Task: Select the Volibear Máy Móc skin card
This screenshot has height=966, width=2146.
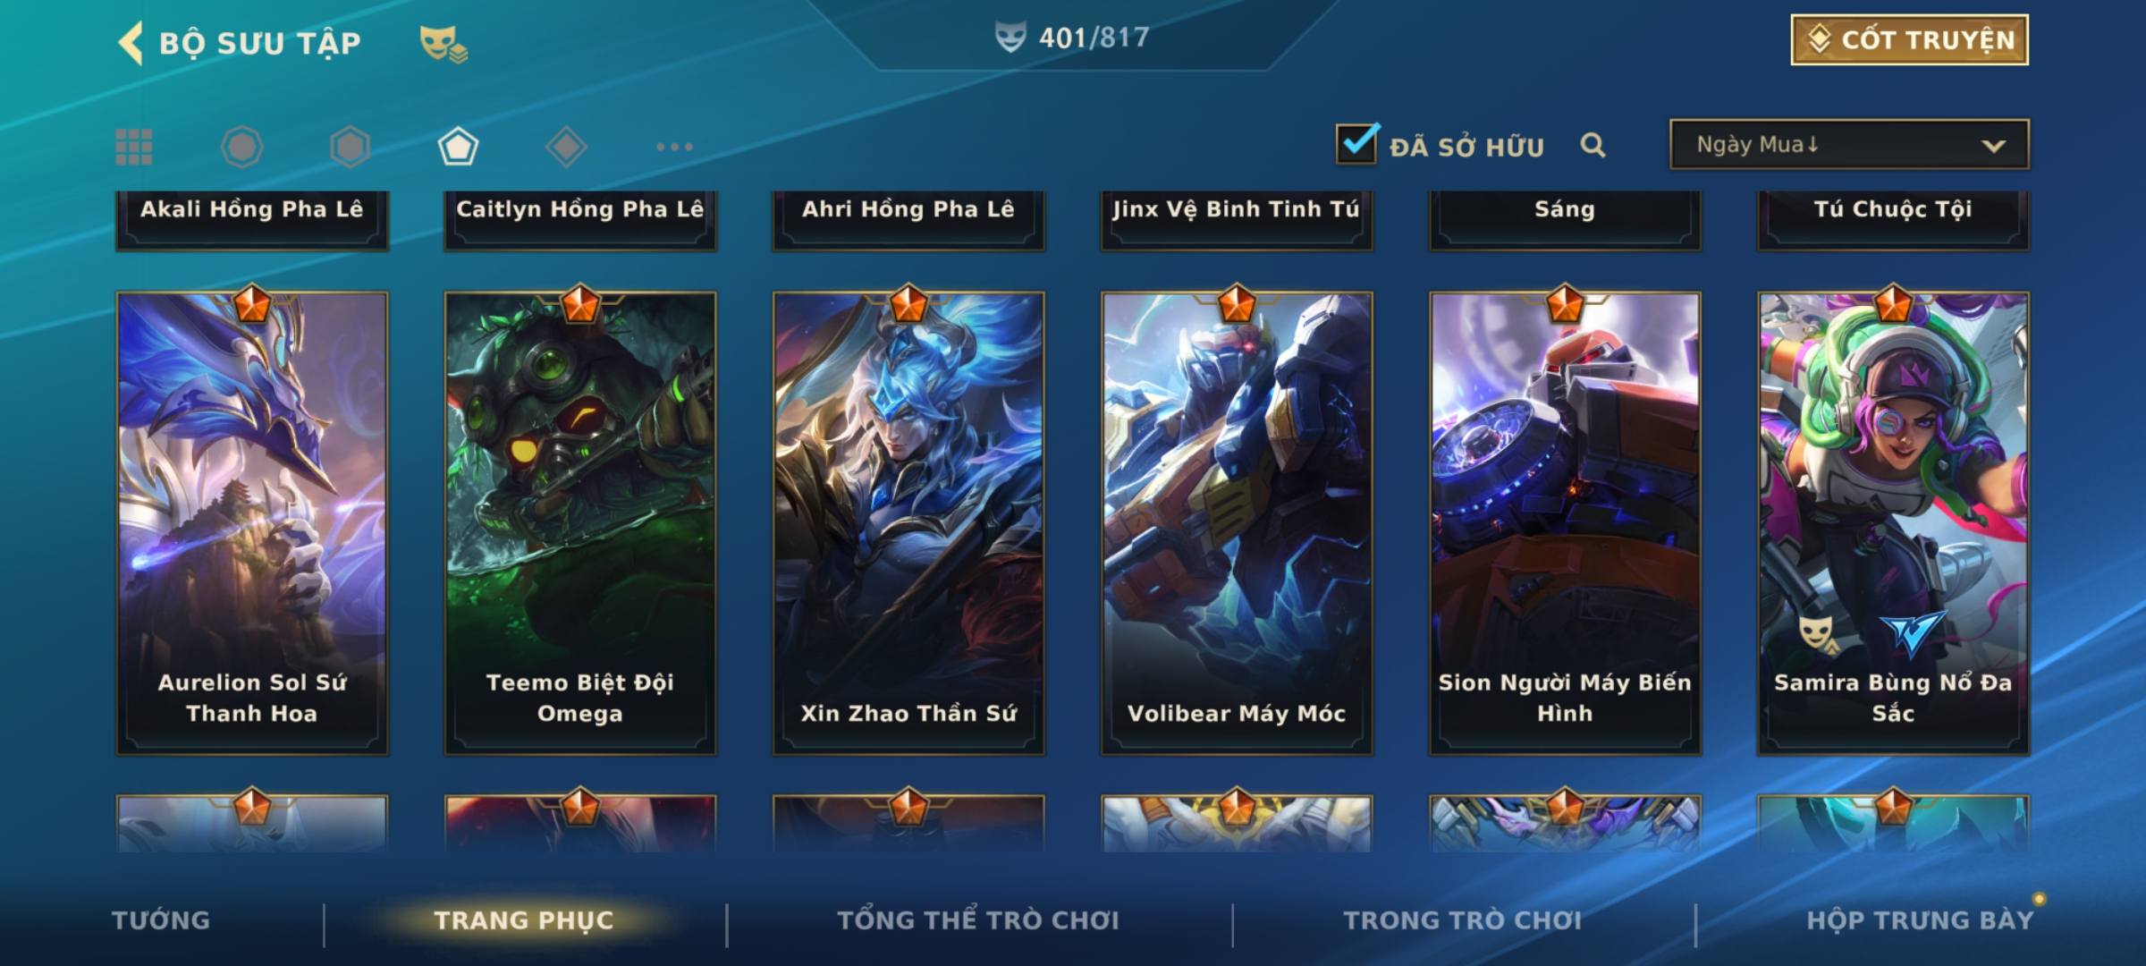Action: (1237, 523)
